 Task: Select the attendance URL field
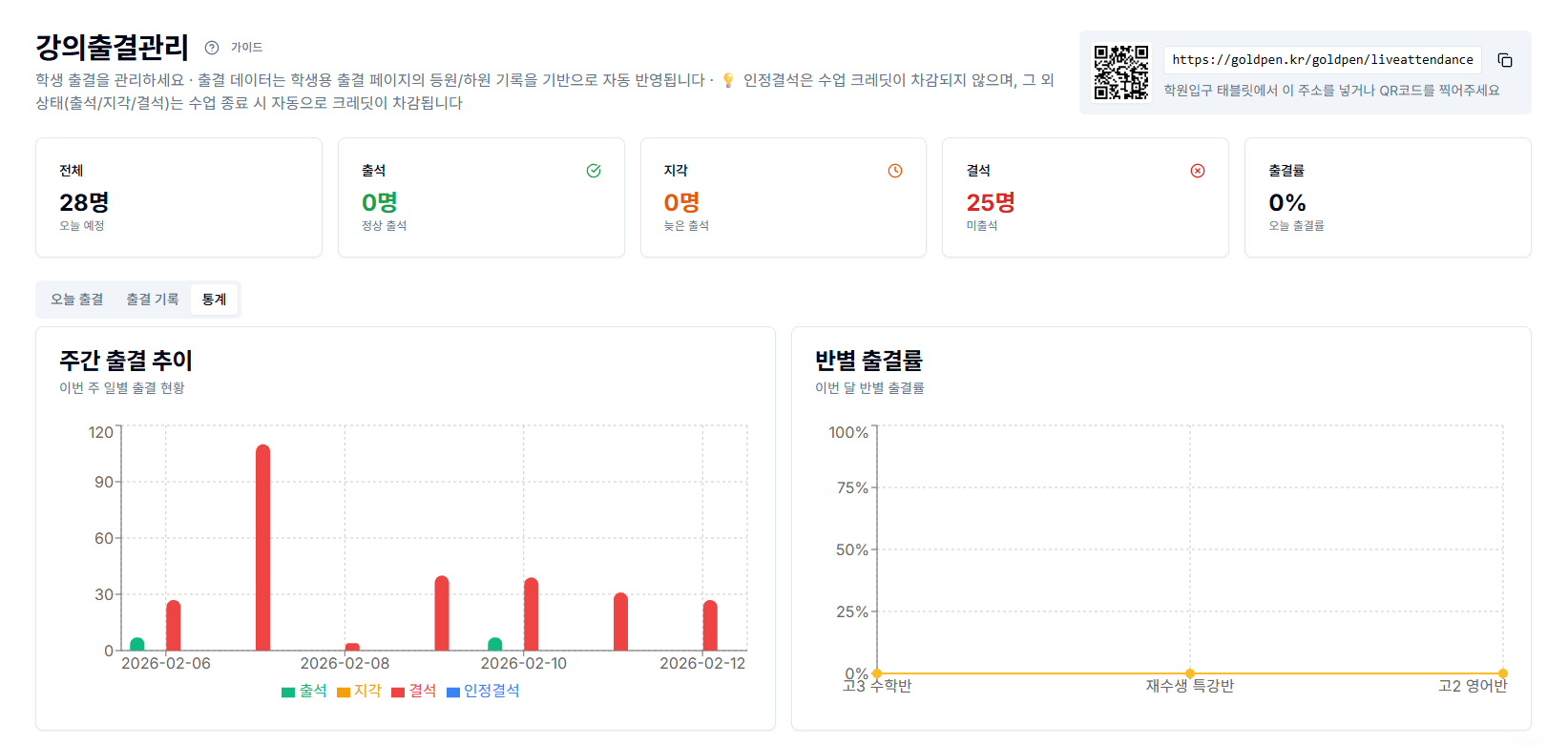click(x=1323, y=60)
